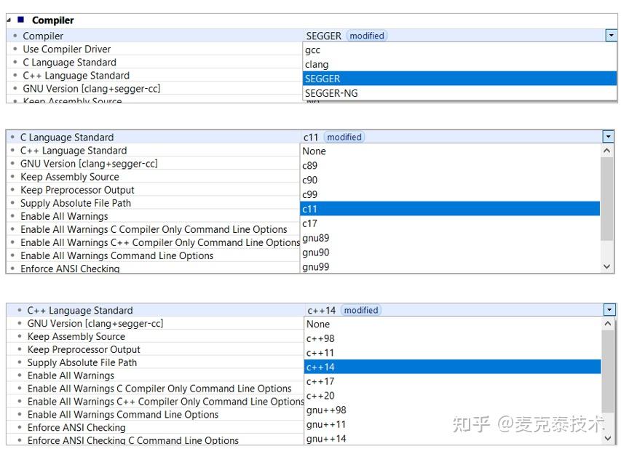Choose clang as the compiler
621x449 pixels.
[x=315, y=64]
